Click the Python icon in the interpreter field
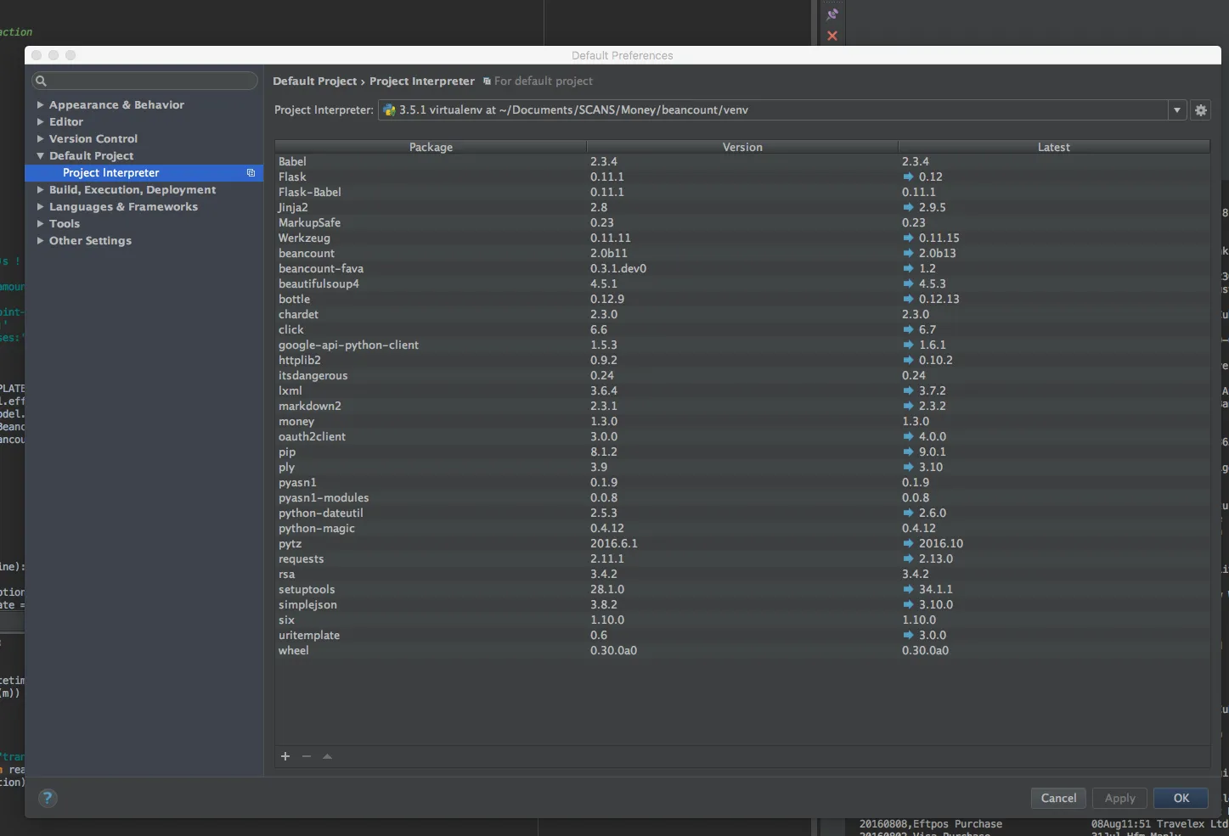1229x836 pixels. pyautogui.click(x=389, y=109)
